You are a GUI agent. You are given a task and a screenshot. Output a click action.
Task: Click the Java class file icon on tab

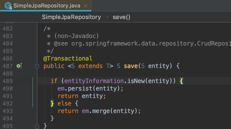pos(8,6)
